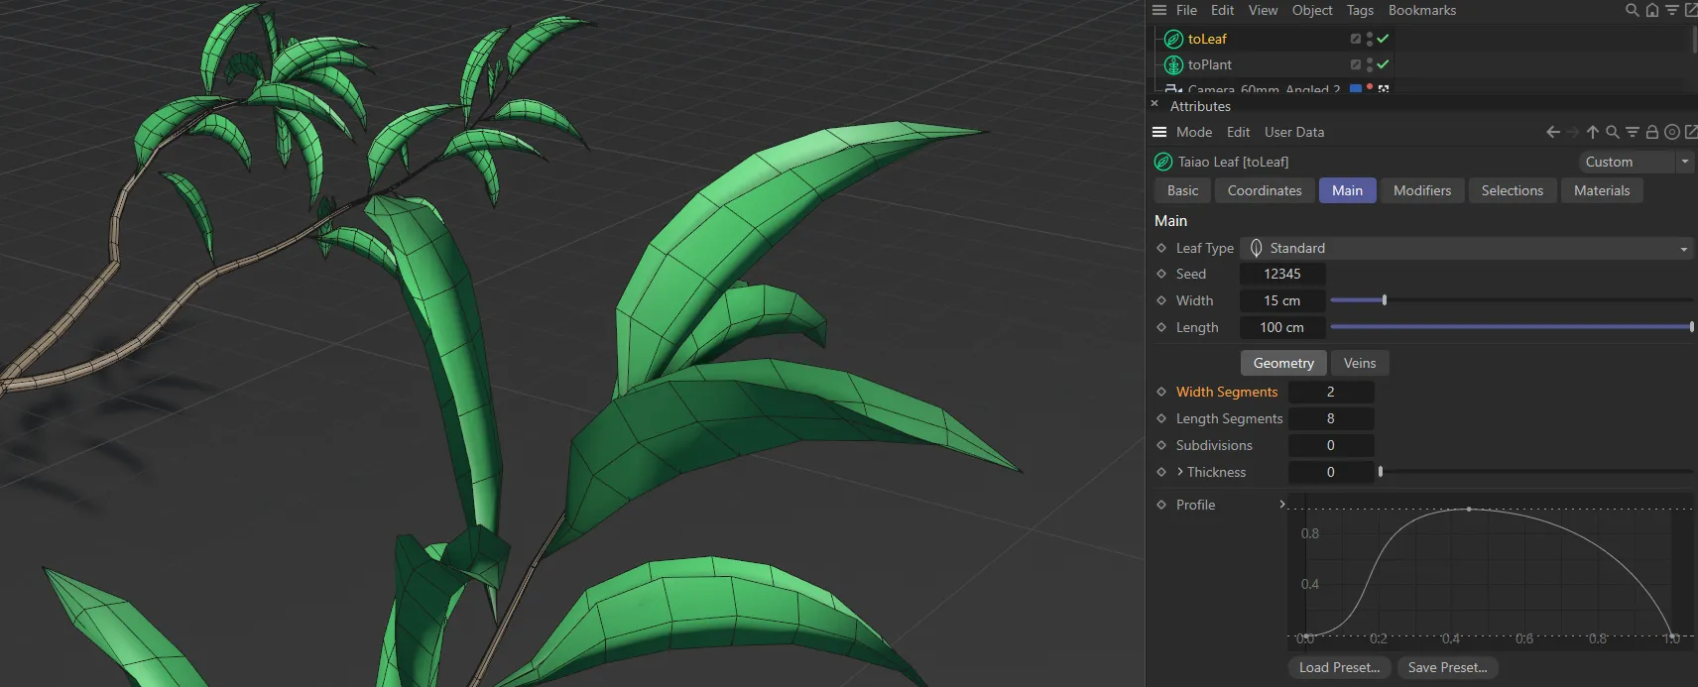Switch to the Basic tab
This screenshot has height=687, width=1698.
click(x=1182, y=190)
